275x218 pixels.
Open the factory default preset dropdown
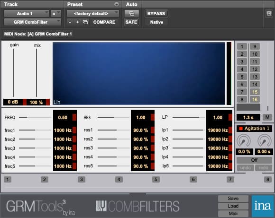coord(93,13)
